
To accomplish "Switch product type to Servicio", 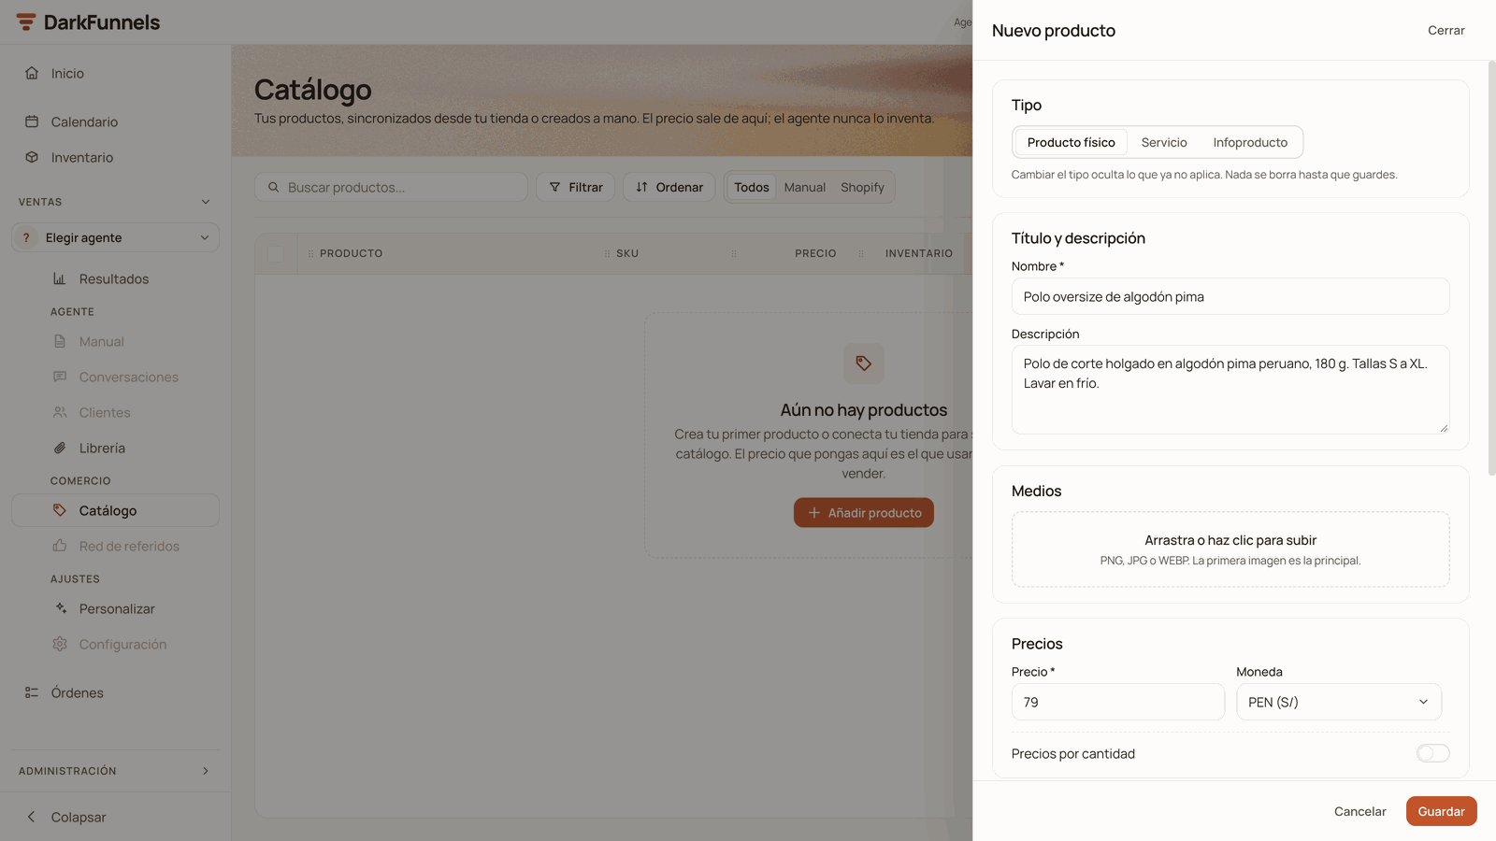I will pos(1164,142).
